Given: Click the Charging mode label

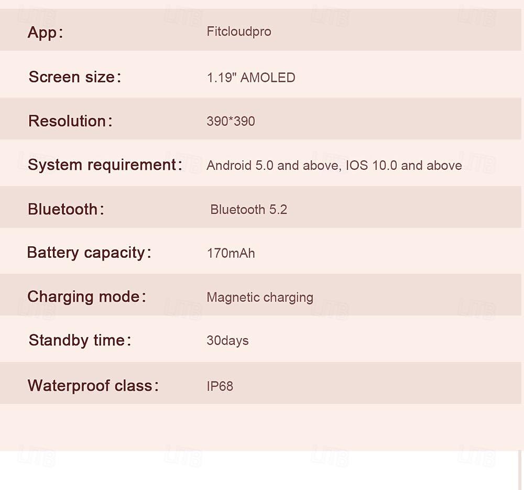Looking at the screenshot, I should point(86,297).
